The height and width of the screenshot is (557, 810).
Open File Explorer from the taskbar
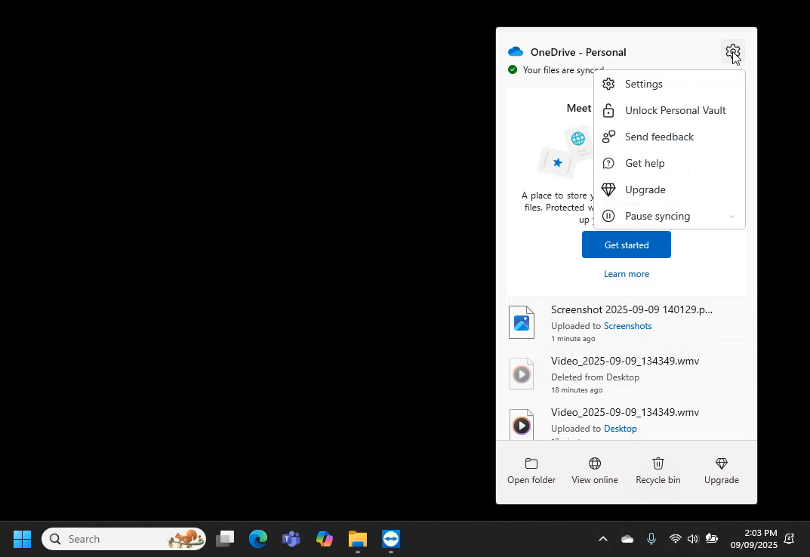358,539
